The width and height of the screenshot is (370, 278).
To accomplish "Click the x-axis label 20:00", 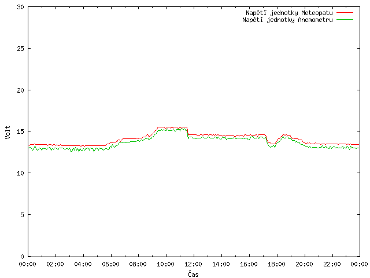I will [305, 264].
